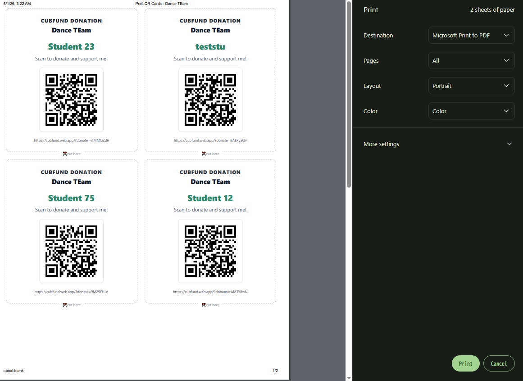Click the 'Layout' label

pos(372,86)
